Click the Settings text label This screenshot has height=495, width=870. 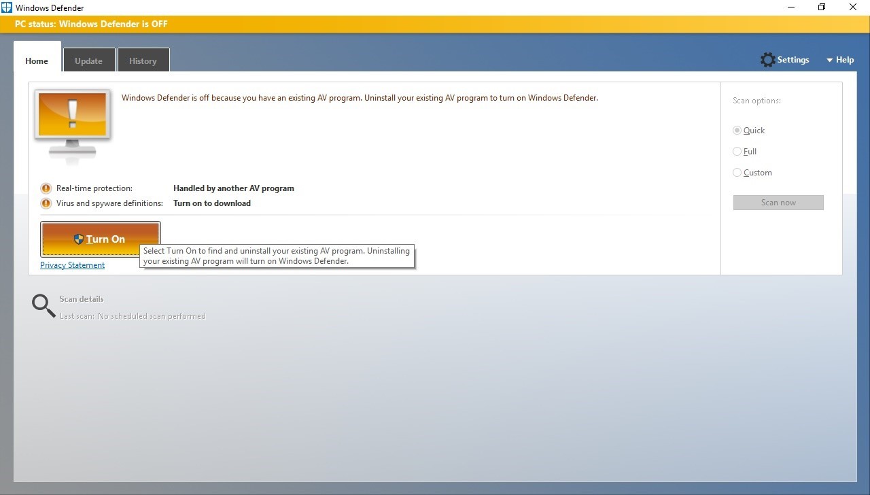click(x=793, y=60)
